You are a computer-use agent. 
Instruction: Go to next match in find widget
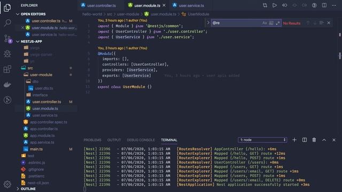click(315, 23)
